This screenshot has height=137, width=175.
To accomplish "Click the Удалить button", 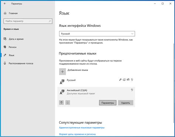I will tap(126, 103).
